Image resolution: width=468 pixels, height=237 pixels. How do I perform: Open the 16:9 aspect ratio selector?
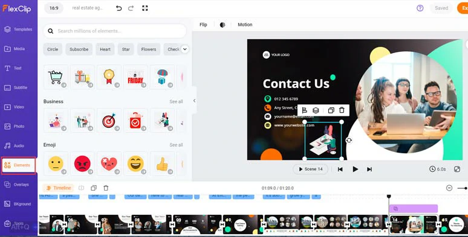[54, 8]
